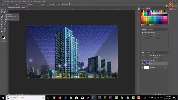Select the Path Selection tool
The height and width of the screenshot is (100, 178).
pyautogui.click(x=2, y=29)
